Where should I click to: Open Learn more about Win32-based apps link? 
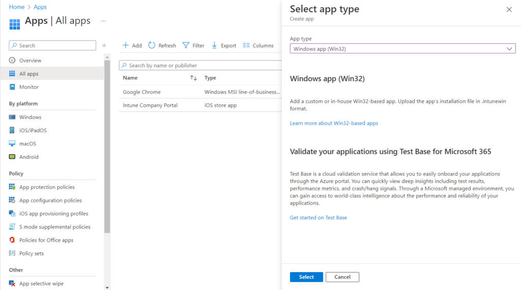pyautogui.click(x=334, y=123)
